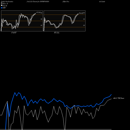
Task: Click the end of the white Close line
Action: (111, 99)
